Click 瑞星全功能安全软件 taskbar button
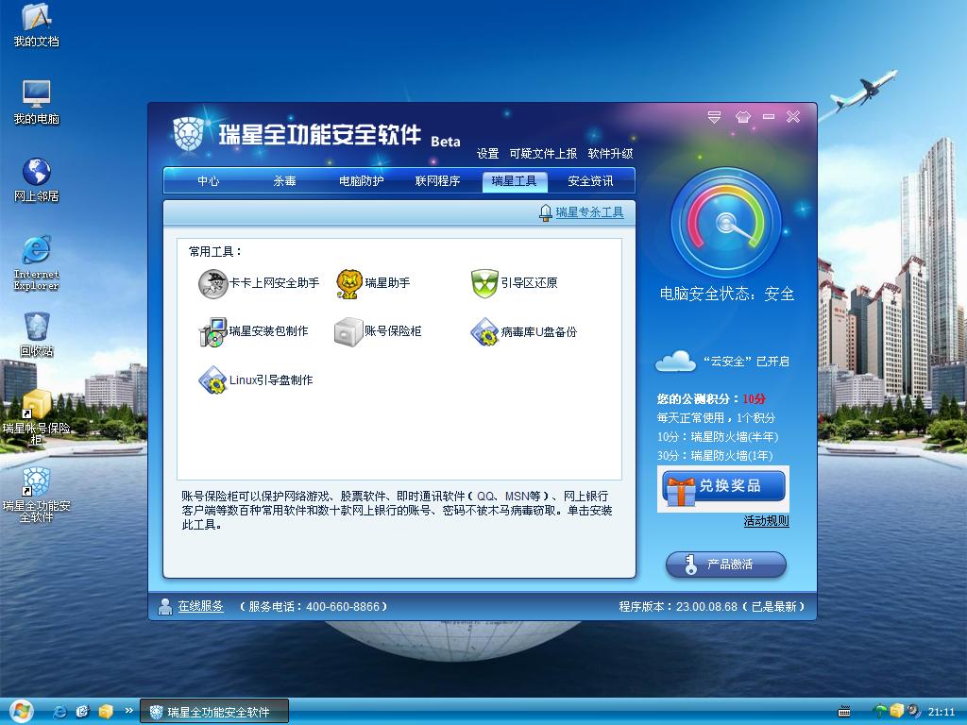 pyautogui.click(x=214, y=712)
